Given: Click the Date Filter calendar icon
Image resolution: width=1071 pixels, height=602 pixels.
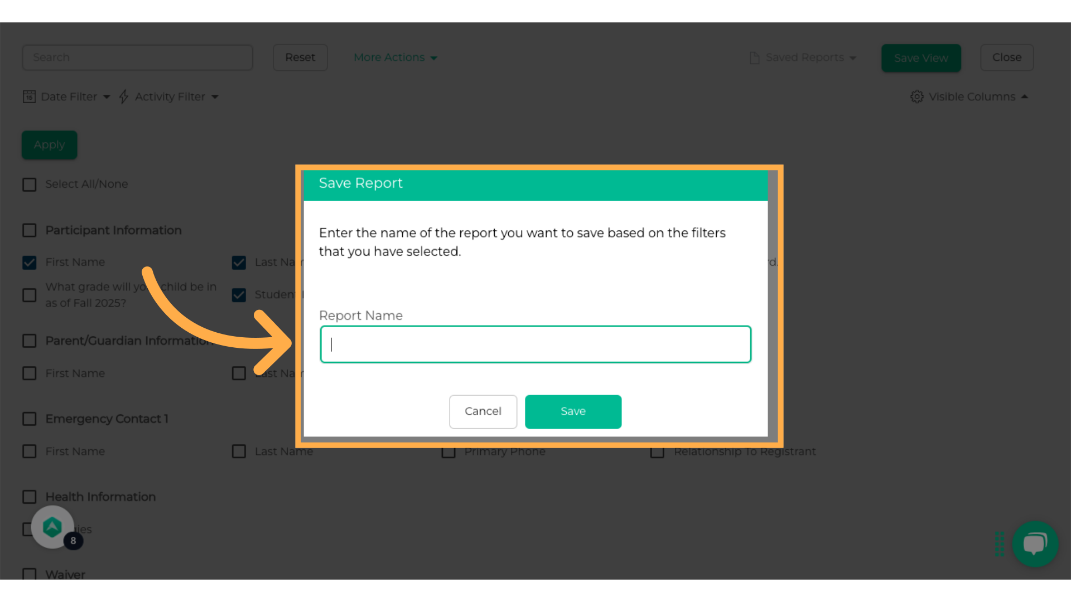Looking at the screenshot, I should [x=29, y=96].
